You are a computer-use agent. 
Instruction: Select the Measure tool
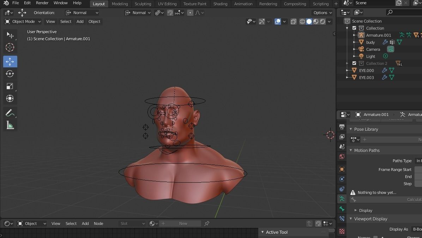10,125
